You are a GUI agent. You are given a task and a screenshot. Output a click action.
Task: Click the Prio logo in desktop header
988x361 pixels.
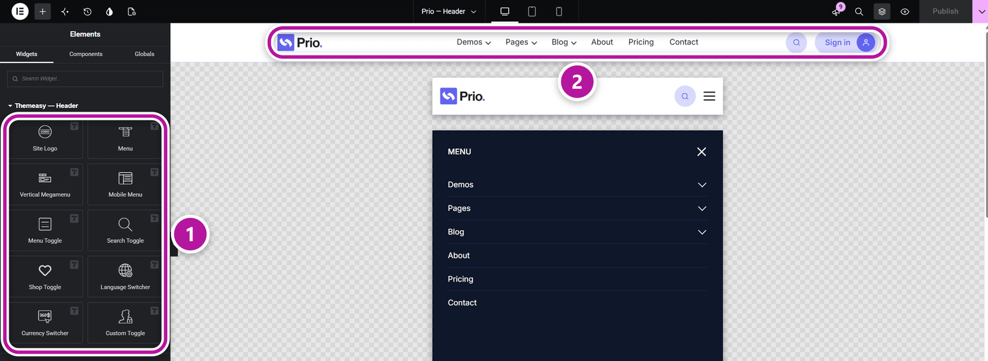point(299,42)
